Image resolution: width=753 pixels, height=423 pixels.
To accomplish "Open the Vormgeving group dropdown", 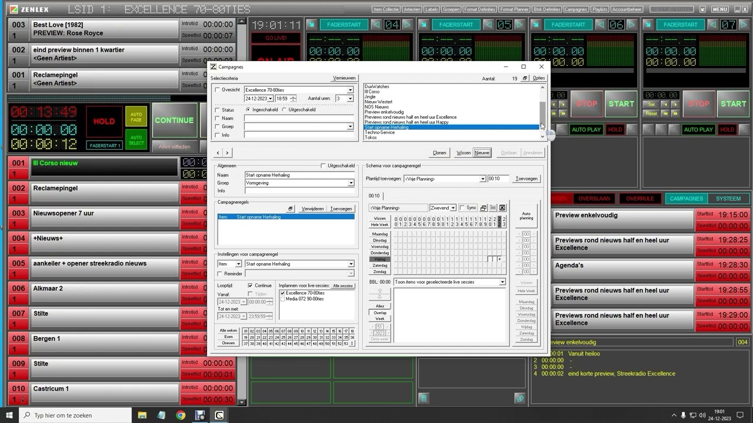I will click(x=351, y=183).
